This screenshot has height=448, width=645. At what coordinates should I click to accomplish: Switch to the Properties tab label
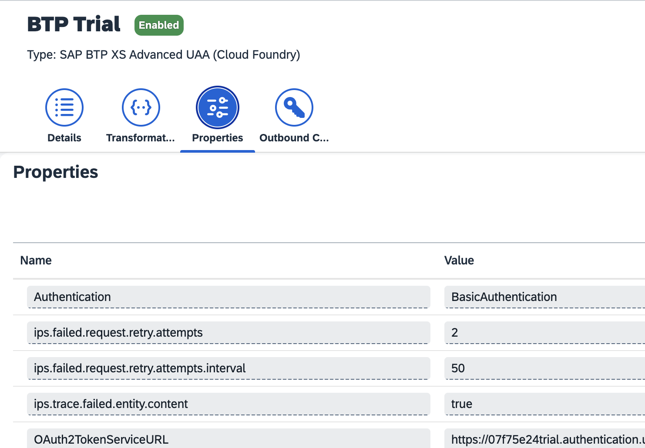click(218, 138)
